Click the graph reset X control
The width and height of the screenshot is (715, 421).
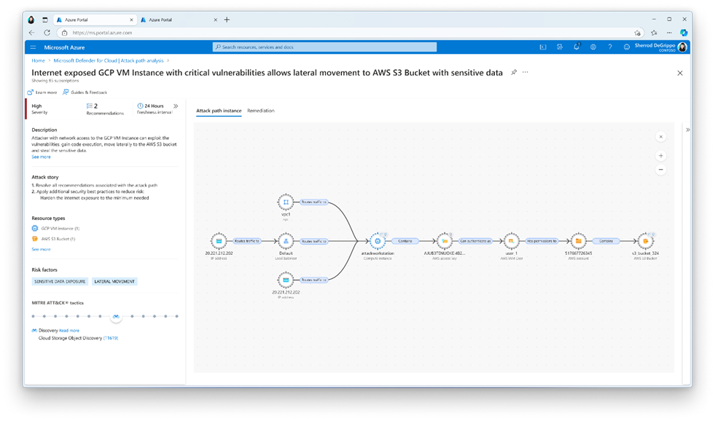click(661, 137)
